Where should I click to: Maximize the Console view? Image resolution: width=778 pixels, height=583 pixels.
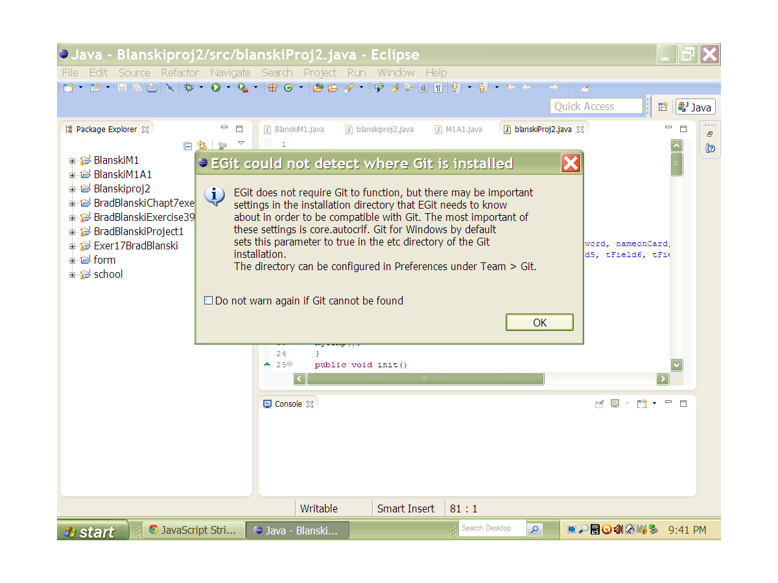(x=683, y=403)
